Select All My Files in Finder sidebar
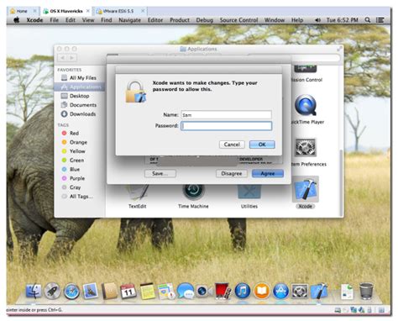Viewport: 398px width, 321px height. [80, 78]
